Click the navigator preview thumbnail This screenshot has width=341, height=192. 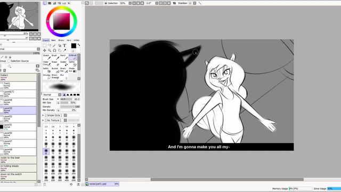19,17
